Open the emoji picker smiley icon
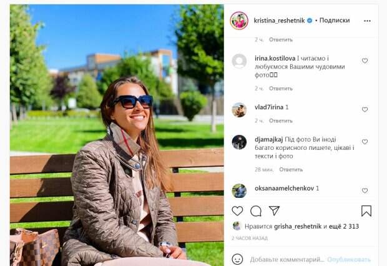This screenshot has width=387, height=266. tap(237, 259)
